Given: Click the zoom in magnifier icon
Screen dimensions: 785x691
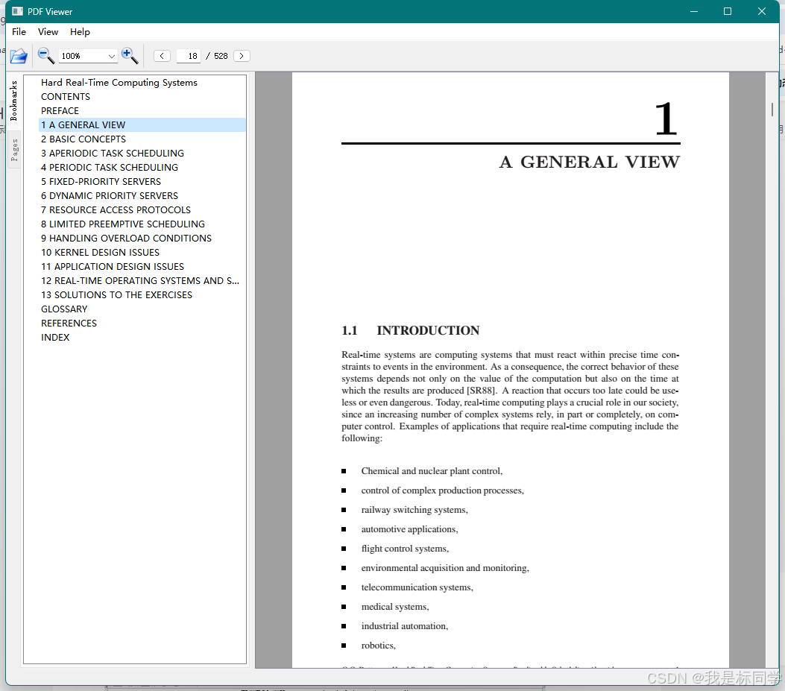Looking at the screenshot, I should (130, 56).
